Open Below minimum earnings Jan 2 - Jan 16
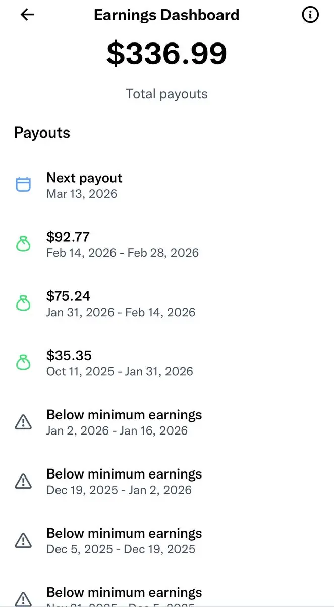 pyautogui.click(x=124, y=422)
